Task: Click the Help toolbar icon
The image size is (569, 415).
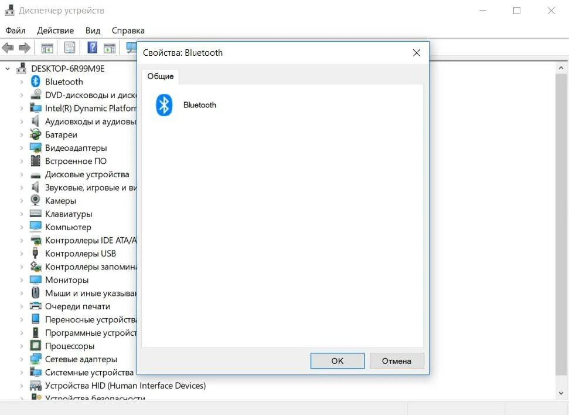Action: 91,47
